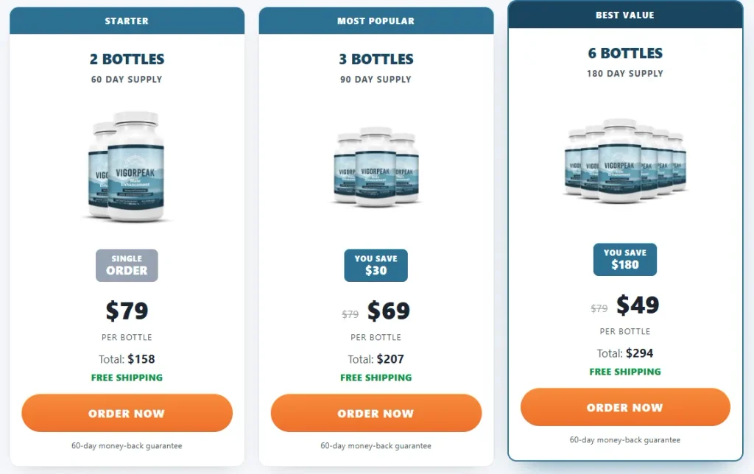Order the 6 bottle Best Value package
The image size is (754, 474).
pos(625,407)
